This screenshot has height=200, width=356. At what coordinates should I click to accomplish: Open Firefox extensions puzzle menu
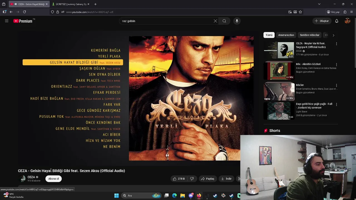click(x=345, y=12)
